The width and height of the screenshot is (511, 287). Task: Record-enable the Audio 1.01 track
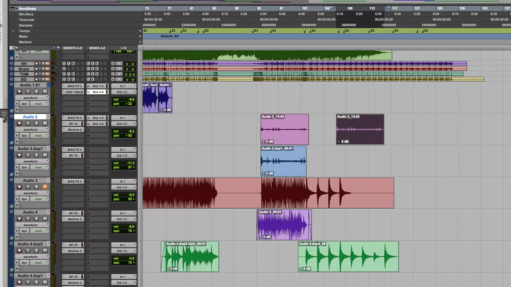click(x=19, y=91)
